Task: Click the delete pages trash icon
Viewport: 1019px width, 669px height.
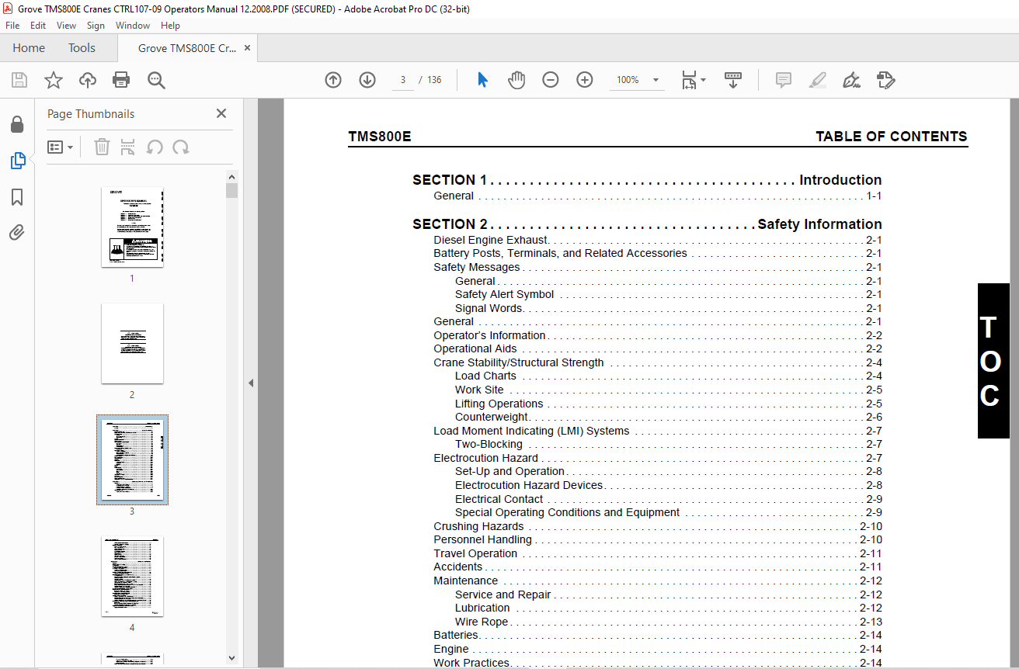Action: (x=102, y=147)
